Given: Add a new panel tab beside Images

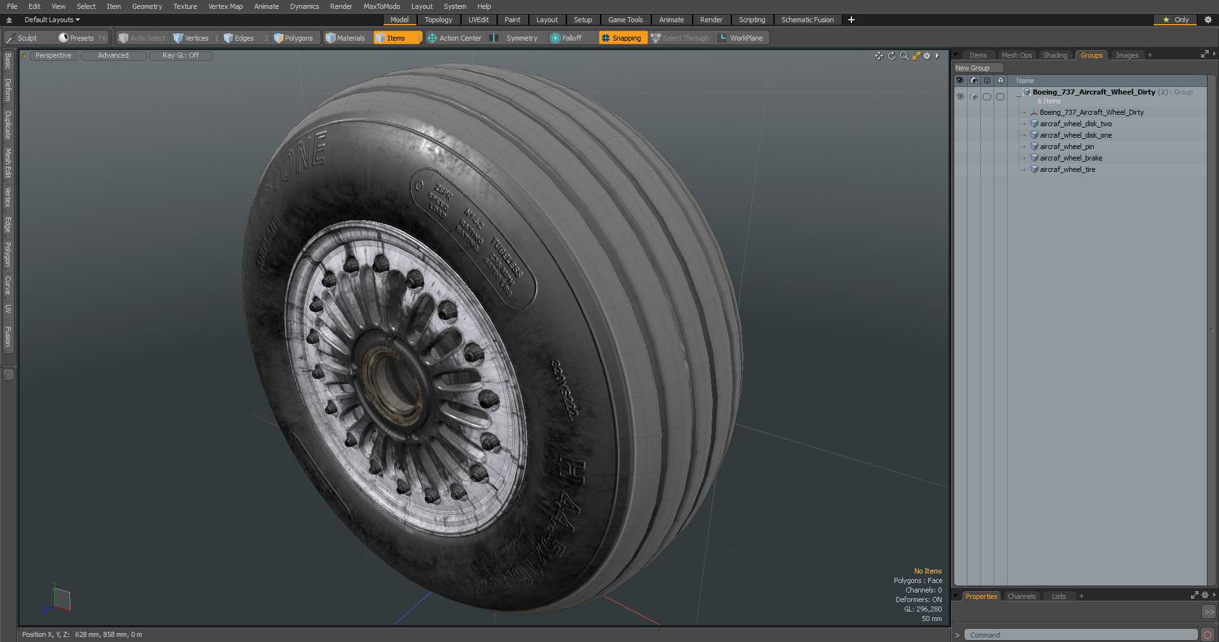Looking at the screenshot, I should coord(1150,55).
